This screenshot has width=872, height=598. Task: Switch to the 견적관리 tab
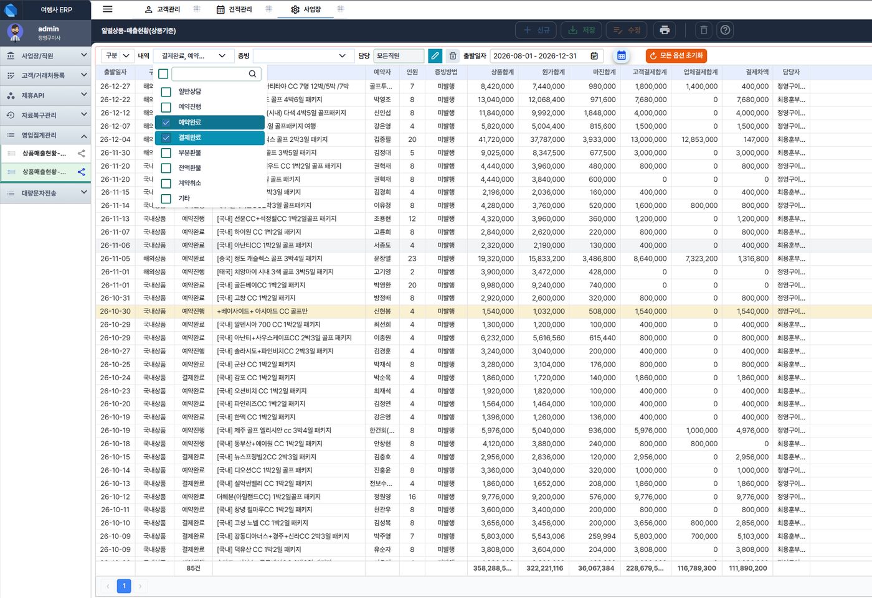(234, 9)
